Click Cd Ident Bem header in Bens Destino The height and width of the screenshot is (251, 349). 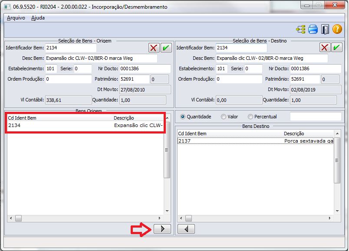192,134
